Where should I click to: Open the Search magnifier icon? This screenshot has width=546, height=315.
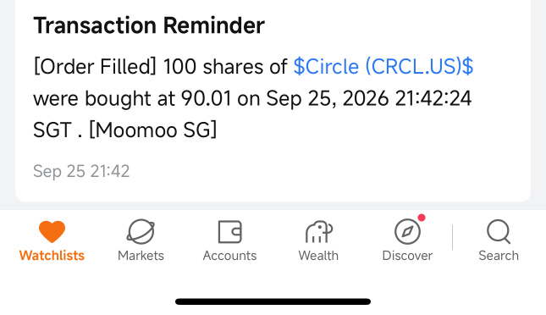pyautogui.click(x=499, y=232)
